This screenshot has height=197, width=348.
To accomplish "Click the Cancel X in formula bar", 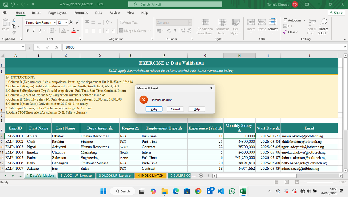I will (x=38, y=47).
